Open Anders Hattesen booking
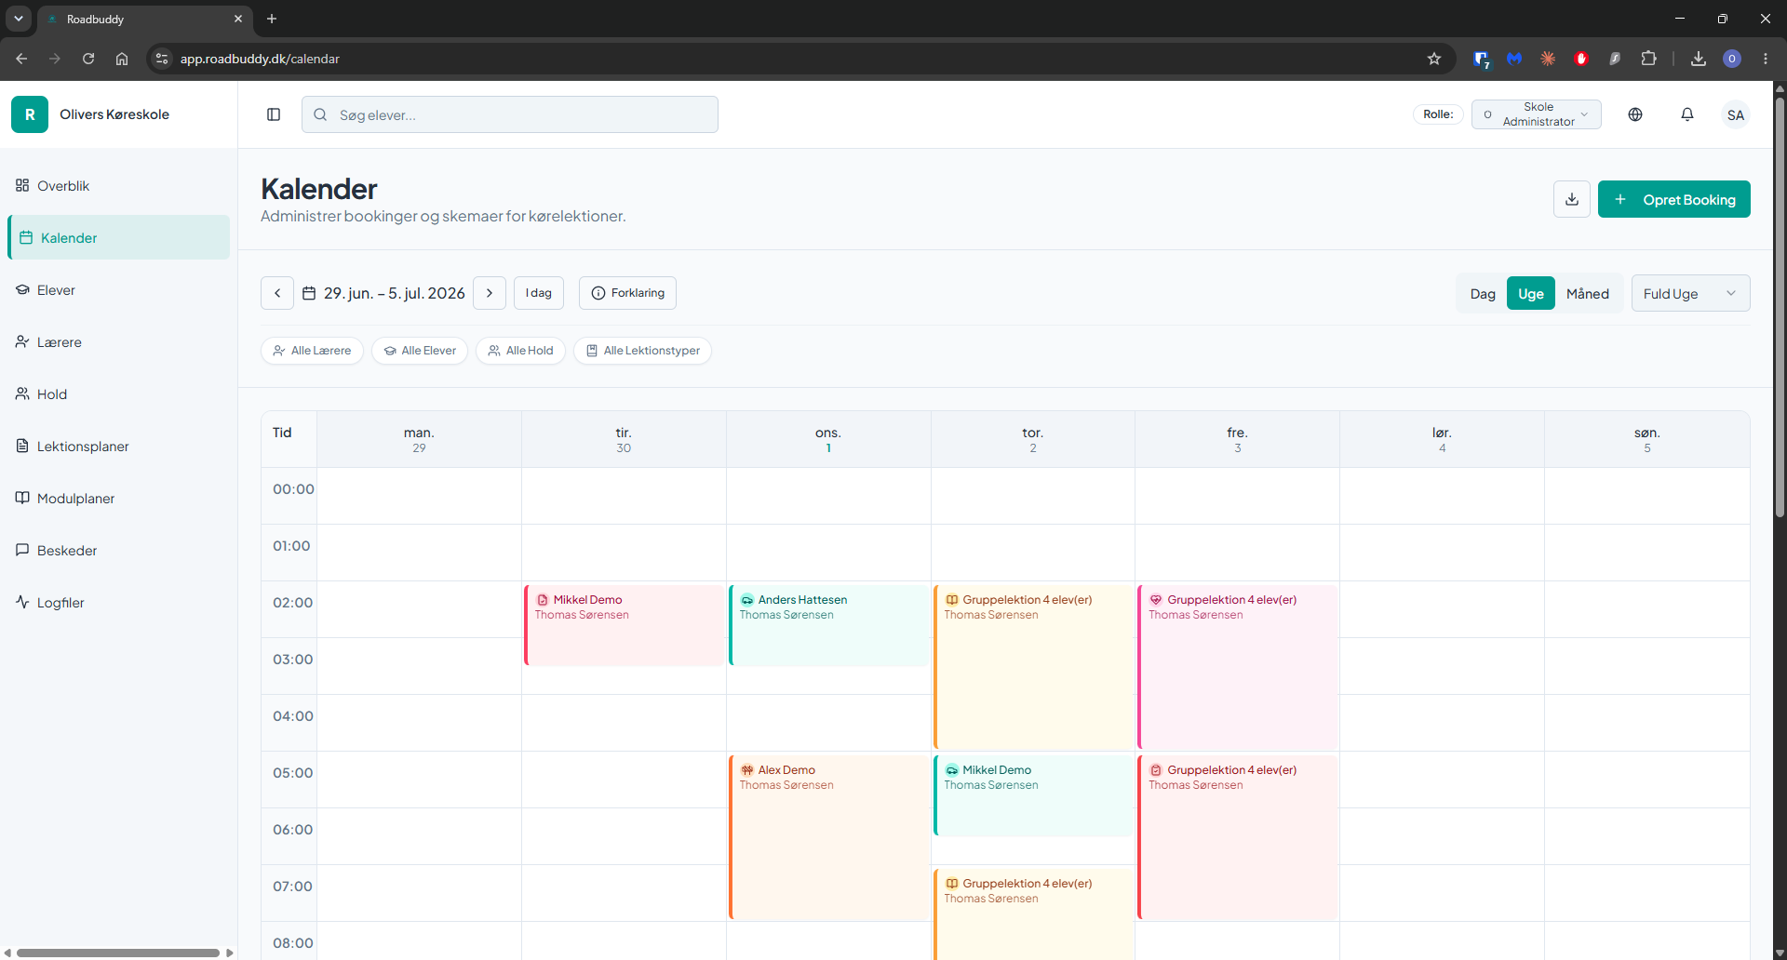The width and height of the screenshot is (1787, 960). 828,625
